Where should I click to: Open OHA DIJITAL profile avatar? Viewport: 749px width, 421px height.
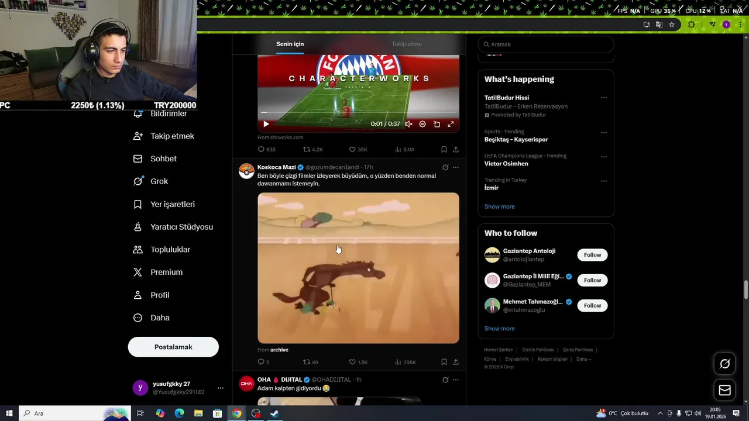click(246, 384)
